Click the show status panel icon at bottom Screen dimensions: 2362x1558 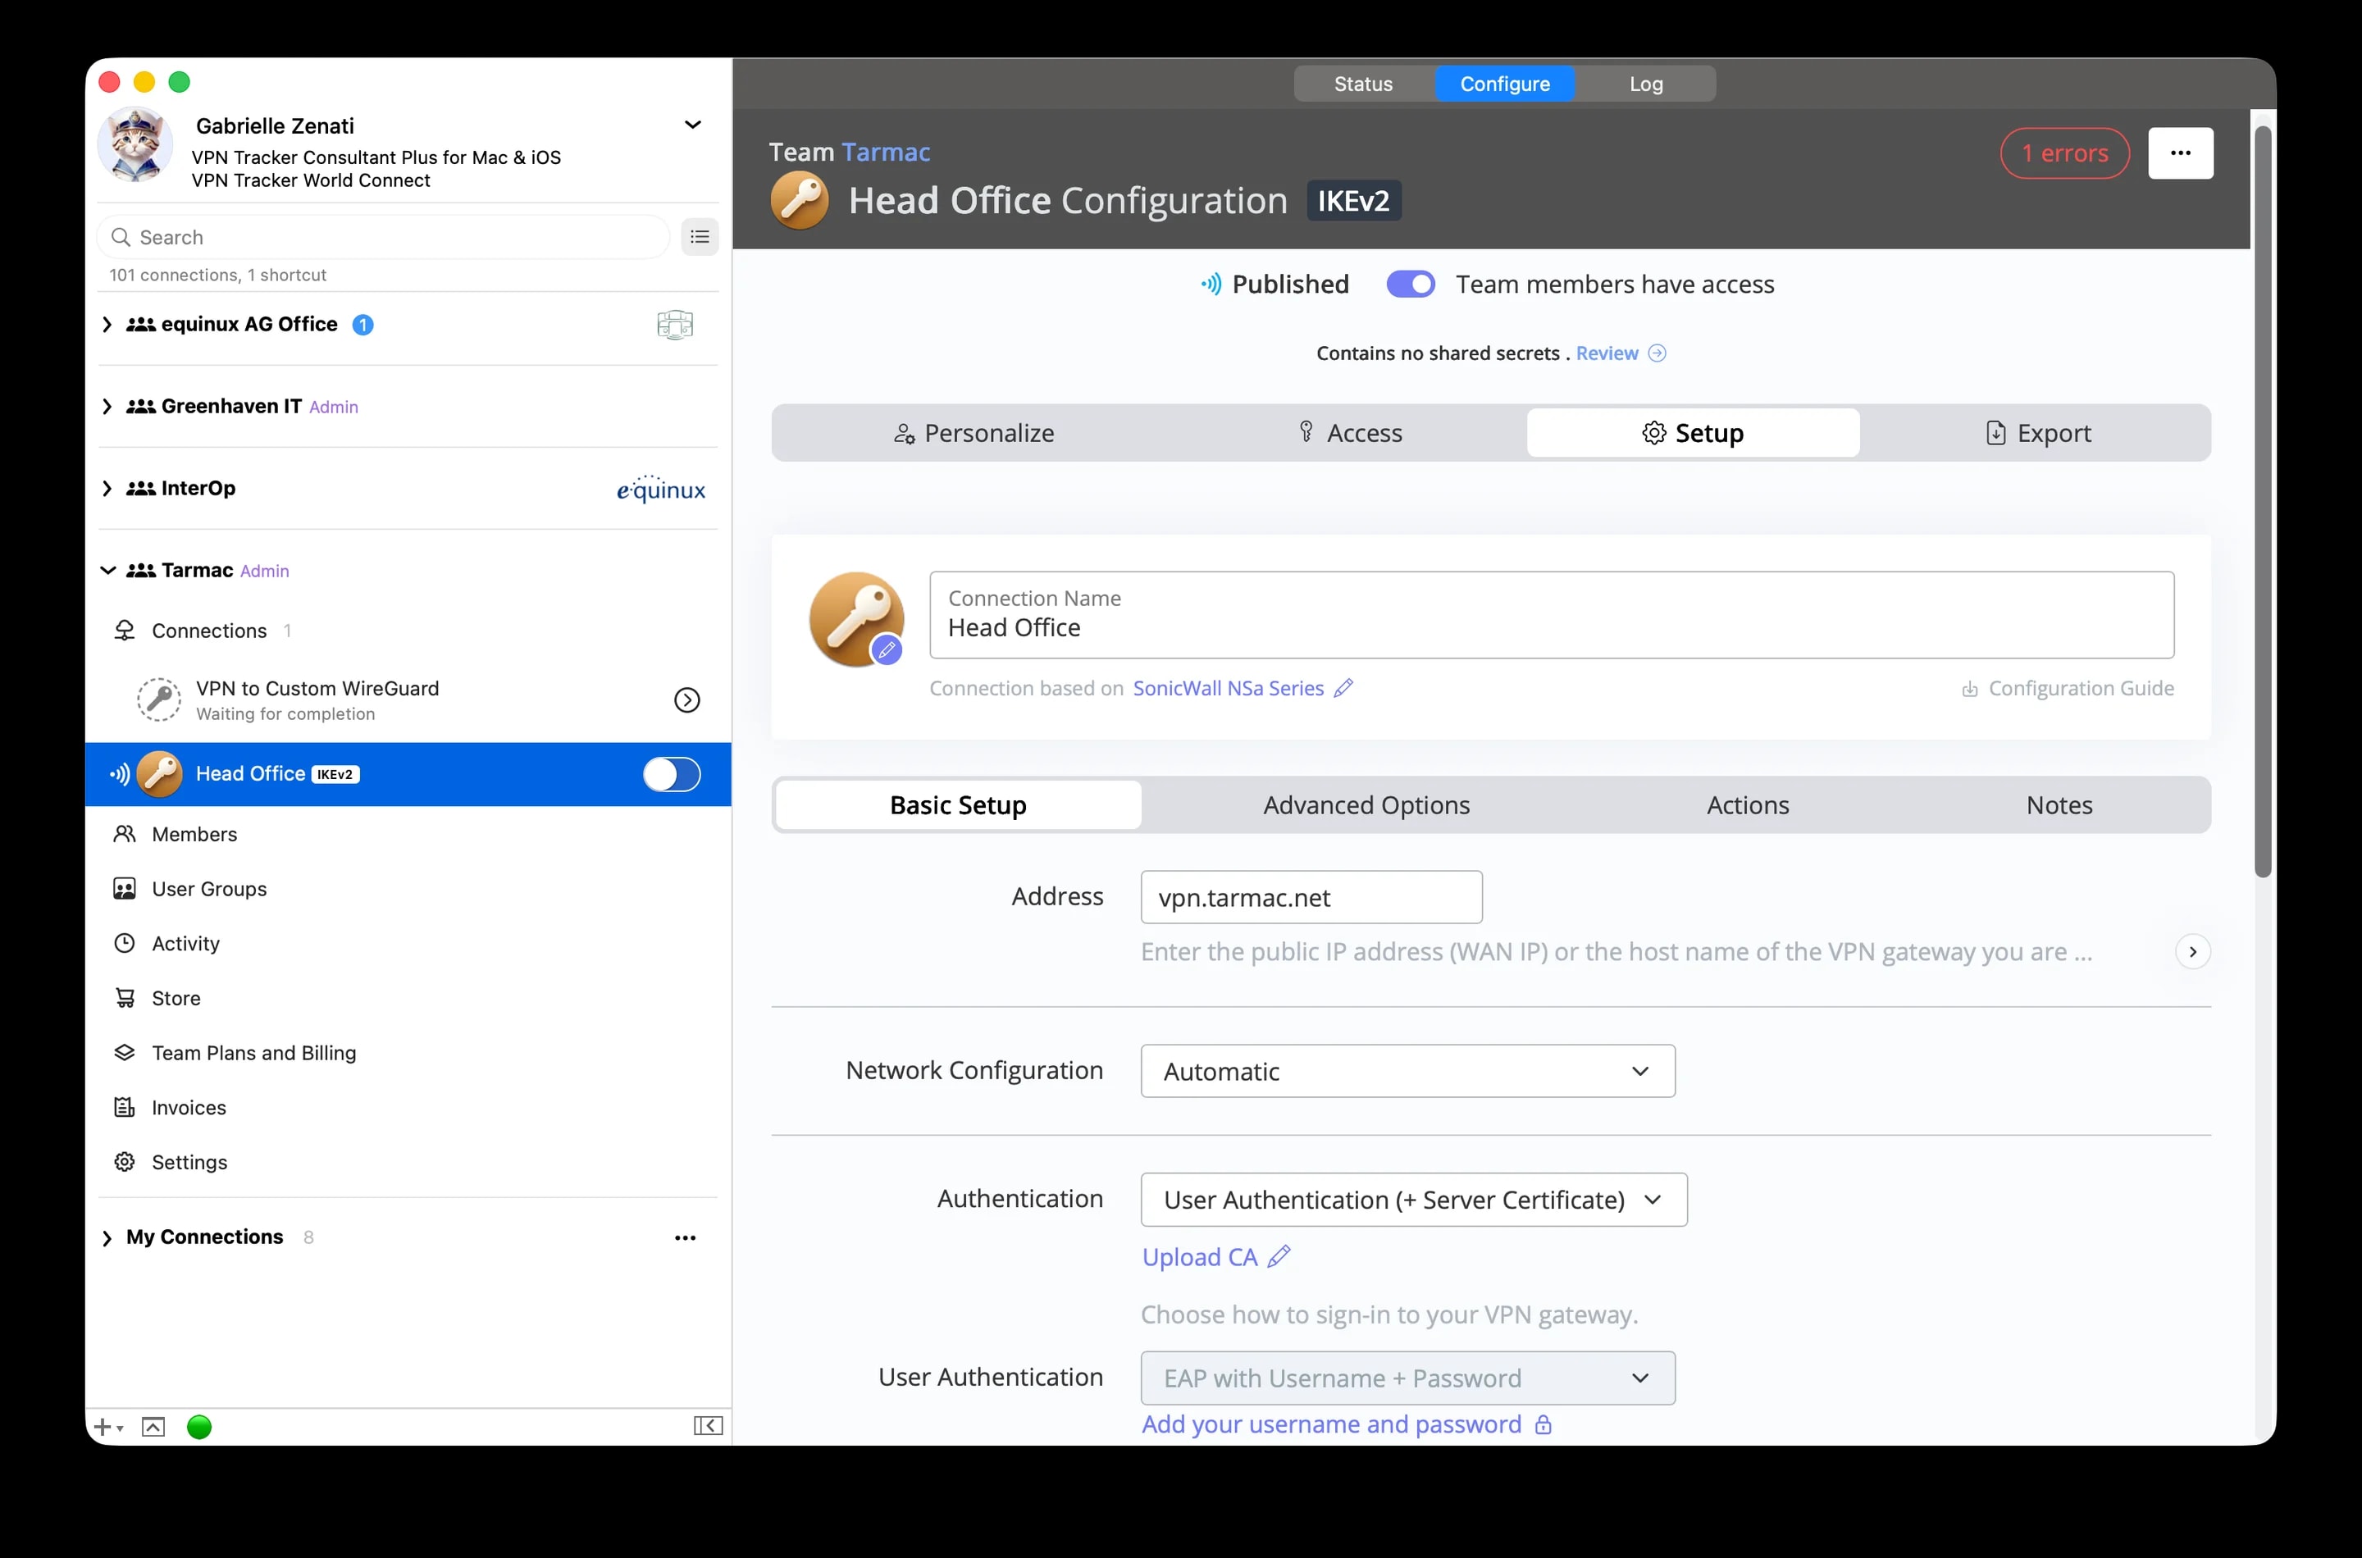tap(153, 1428)
